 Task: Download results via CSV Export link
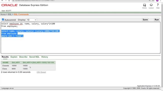click(41, 72)
